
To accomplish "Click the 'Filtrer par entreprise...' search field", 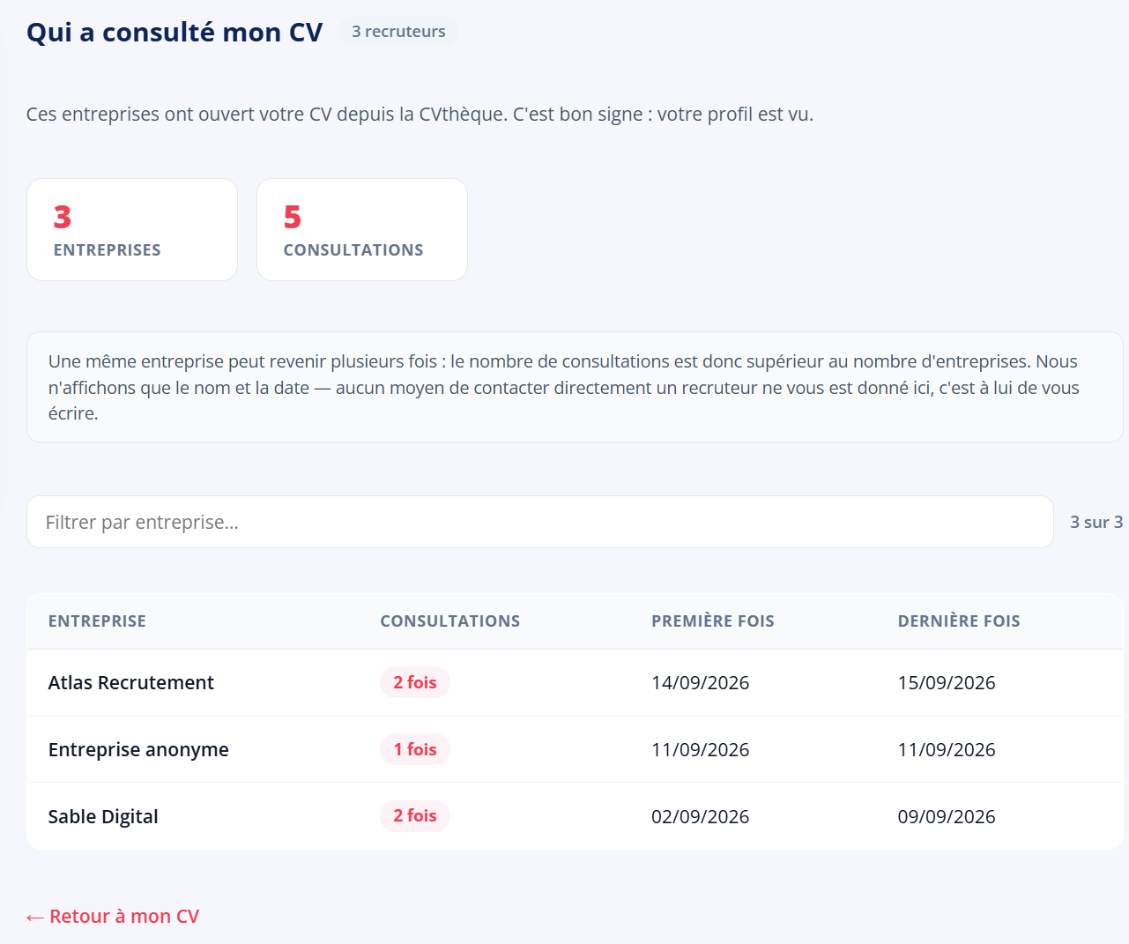I will coord(540,522).
